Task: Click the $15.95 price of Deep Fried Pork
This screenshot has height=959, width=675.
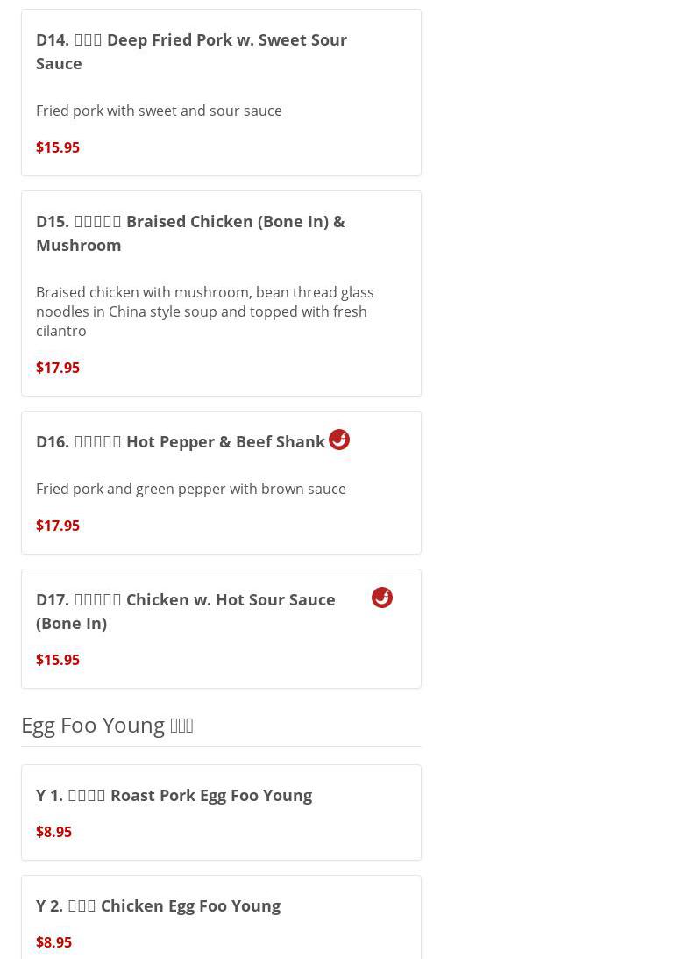Action: [58, 147]
